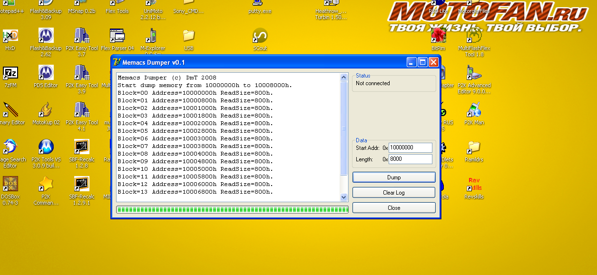Click the "Block=13 Address=10006800h" log line
This screenshot has width=597, height=275.
(x=196, y=192)
